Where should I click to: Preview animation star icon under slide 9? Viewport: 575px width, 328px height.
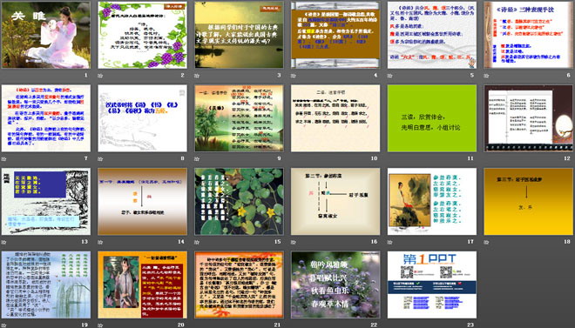[x=197, y=159]
